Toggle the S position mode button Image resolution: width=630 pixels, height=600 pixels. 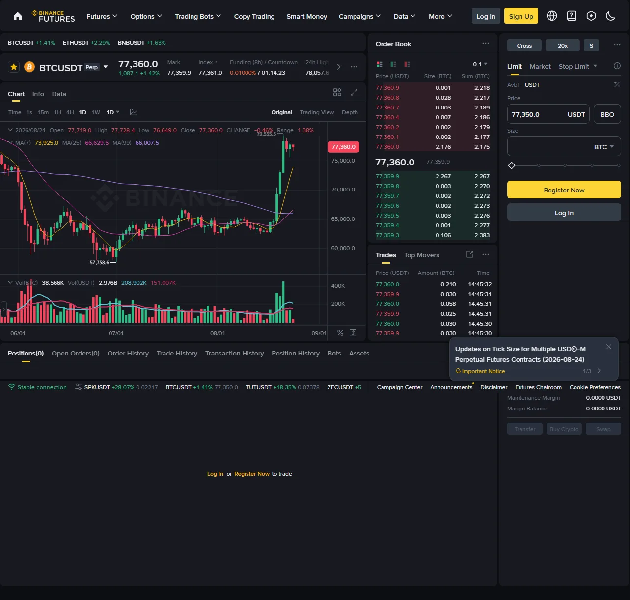591,46
